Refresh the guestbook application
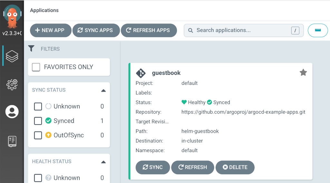330x183 pixels. 193,168
